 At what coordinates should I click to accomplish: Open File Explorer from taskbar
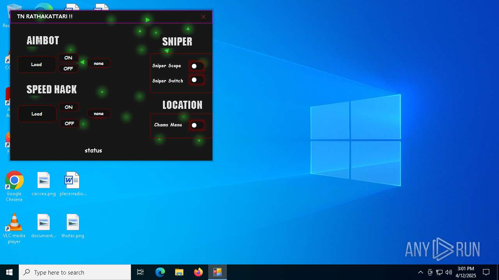click(179, 272)
